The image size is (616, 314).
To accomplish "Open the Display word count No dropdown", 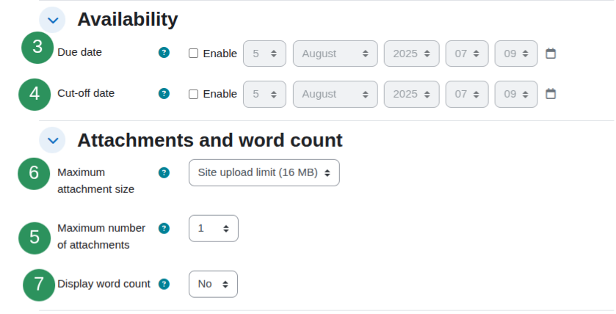I will [213, 284].
